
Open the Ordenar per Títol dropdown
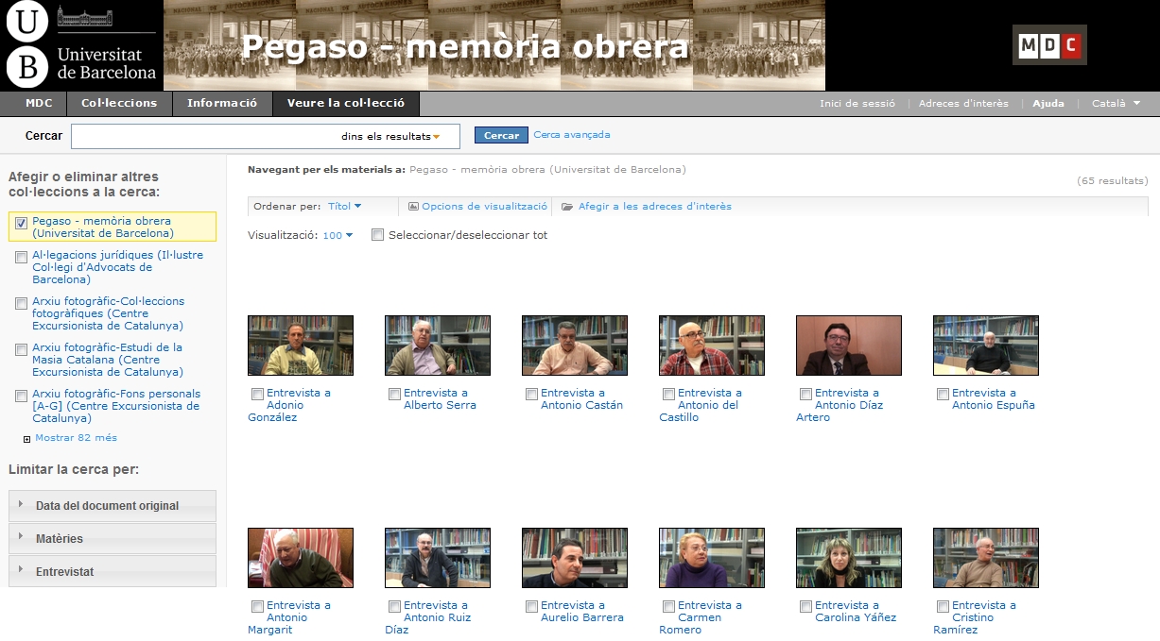tap(344, 206)
